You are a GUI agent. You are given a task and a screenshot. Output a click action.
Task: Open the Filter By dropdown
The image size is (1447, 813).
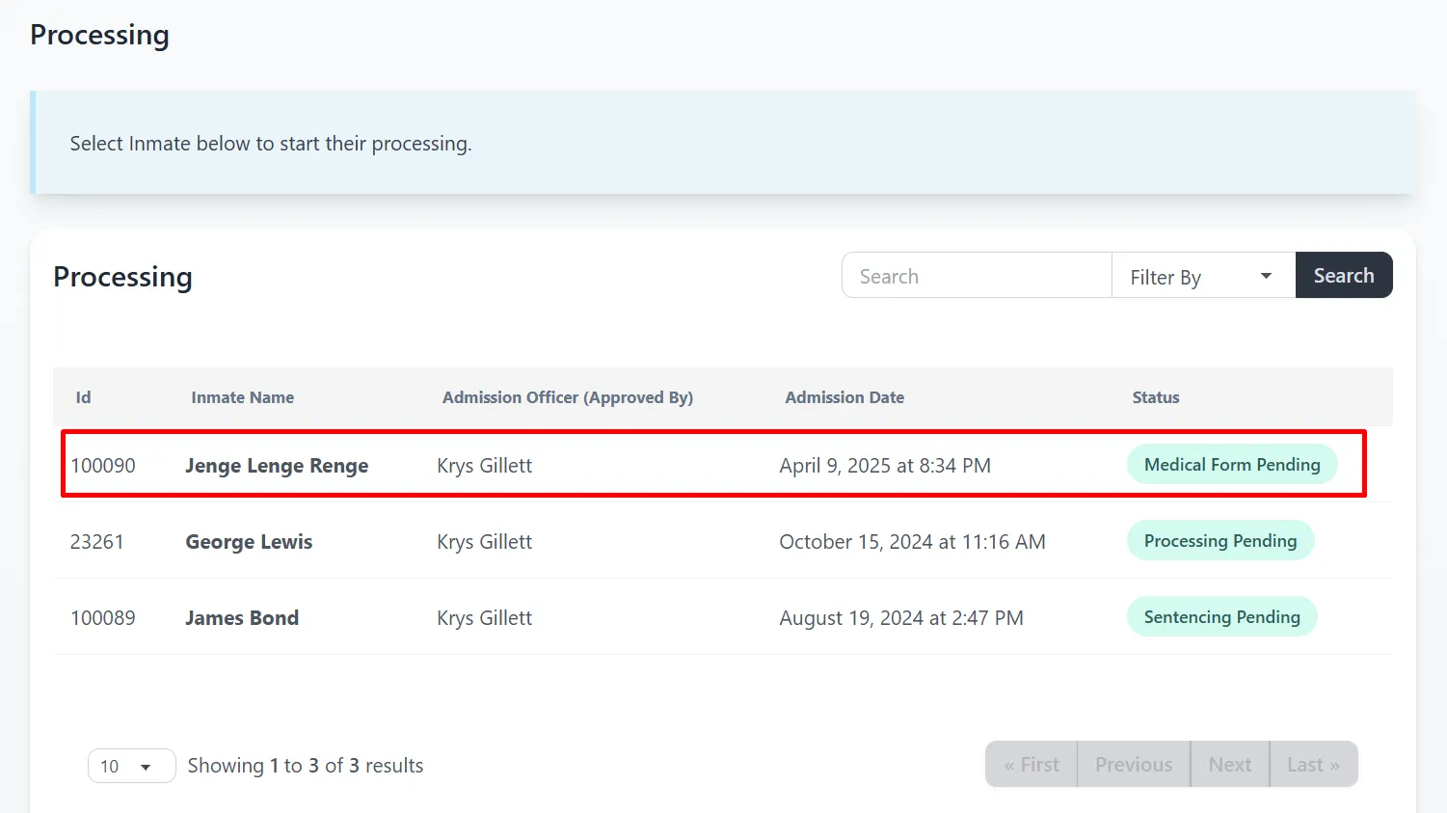pyautogui.click(x=1202, y=277)
